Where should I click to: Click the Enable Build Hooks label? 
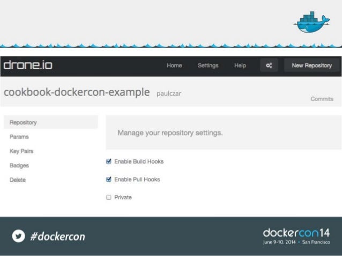click(139, 161)
